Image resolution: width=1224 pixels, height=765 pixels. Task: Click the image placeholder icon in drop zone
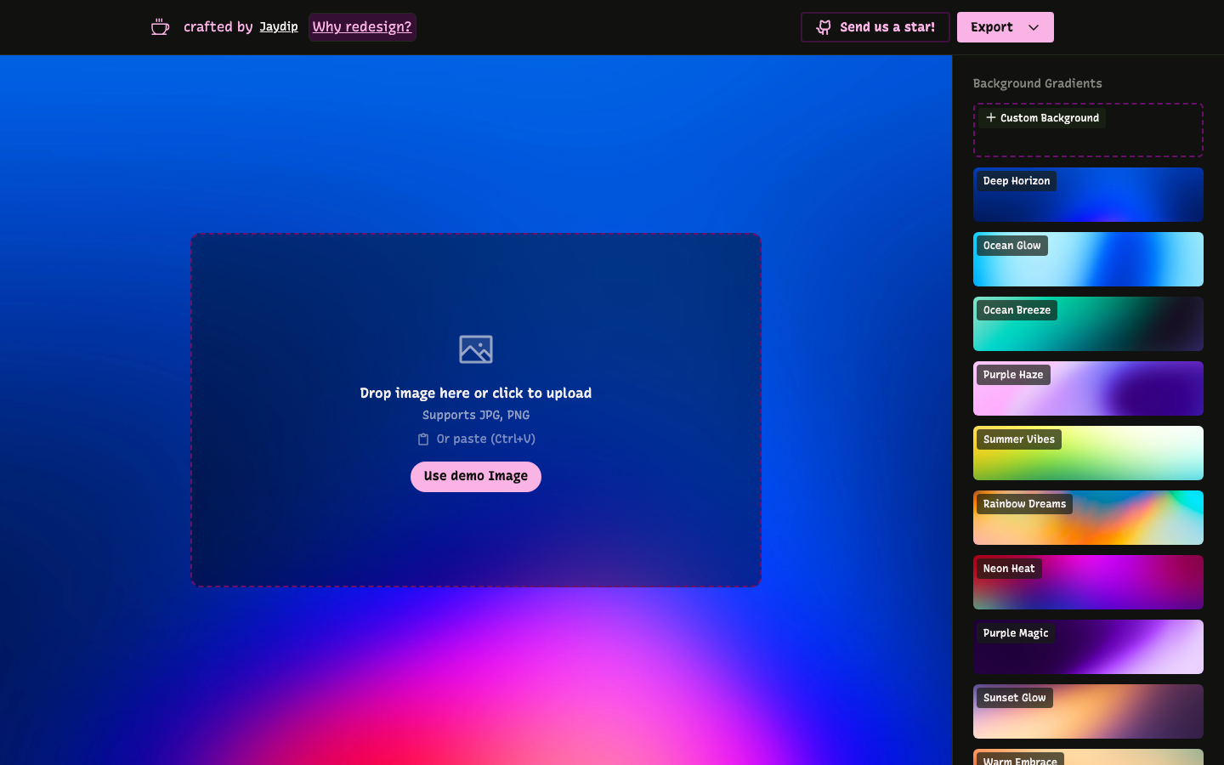point(476,349)
